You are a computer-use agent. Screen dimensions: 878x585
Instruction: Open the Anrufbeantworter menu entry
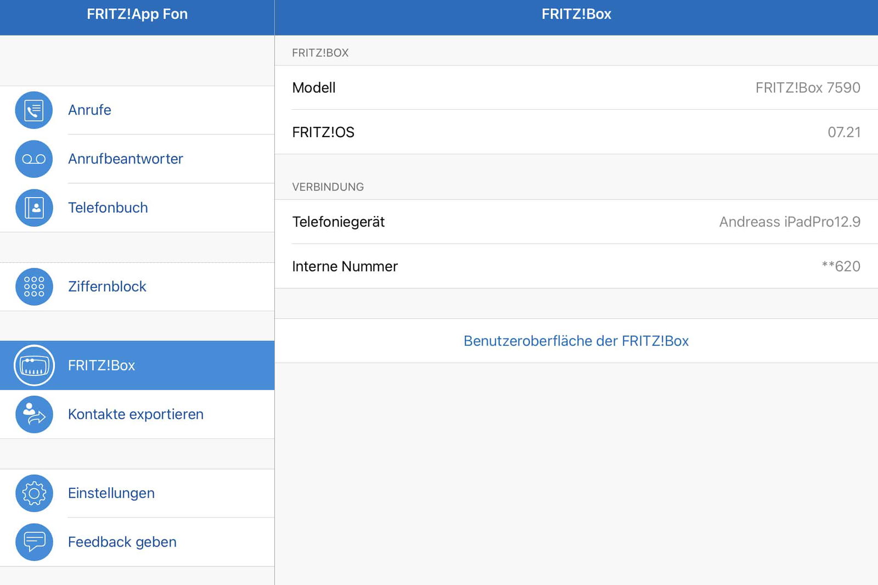(125, 159)
